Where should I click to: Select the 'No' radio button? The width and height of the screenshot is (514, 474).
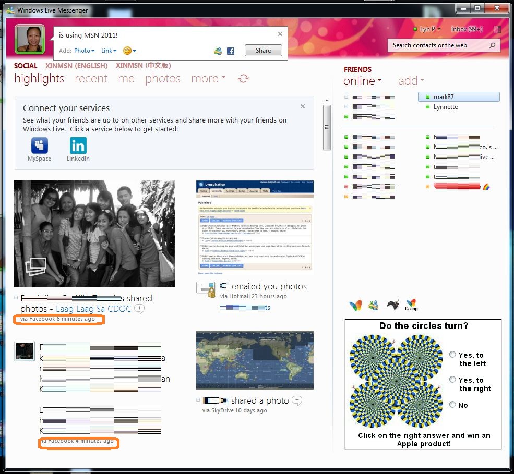pos(452,405)
